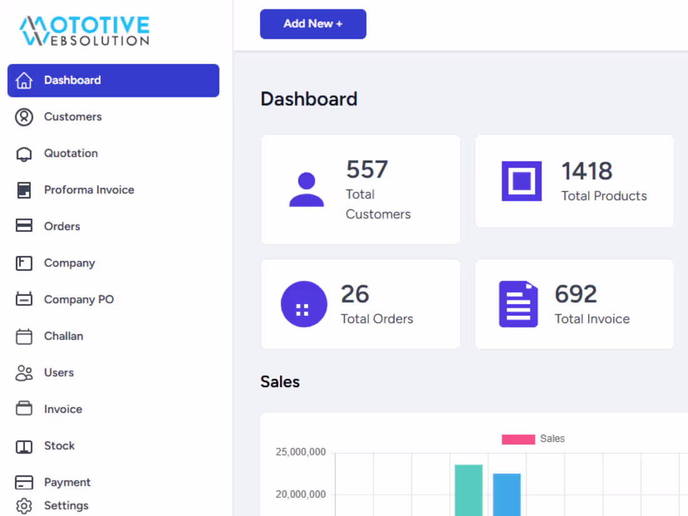The image size is (688, 516).
Task: Click the document icon on Total Invoice card
Action: (x=517, y=304)
